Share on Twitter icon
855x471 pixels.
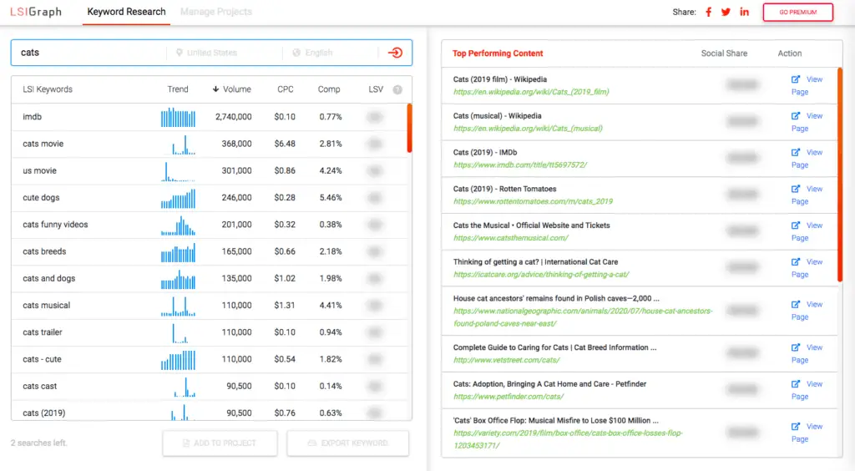point(726,12)
